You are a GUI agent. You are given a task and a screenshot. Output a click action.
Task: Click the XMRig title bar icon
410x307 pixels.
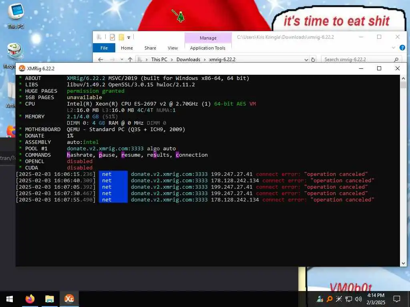click(x=22, y=68)
